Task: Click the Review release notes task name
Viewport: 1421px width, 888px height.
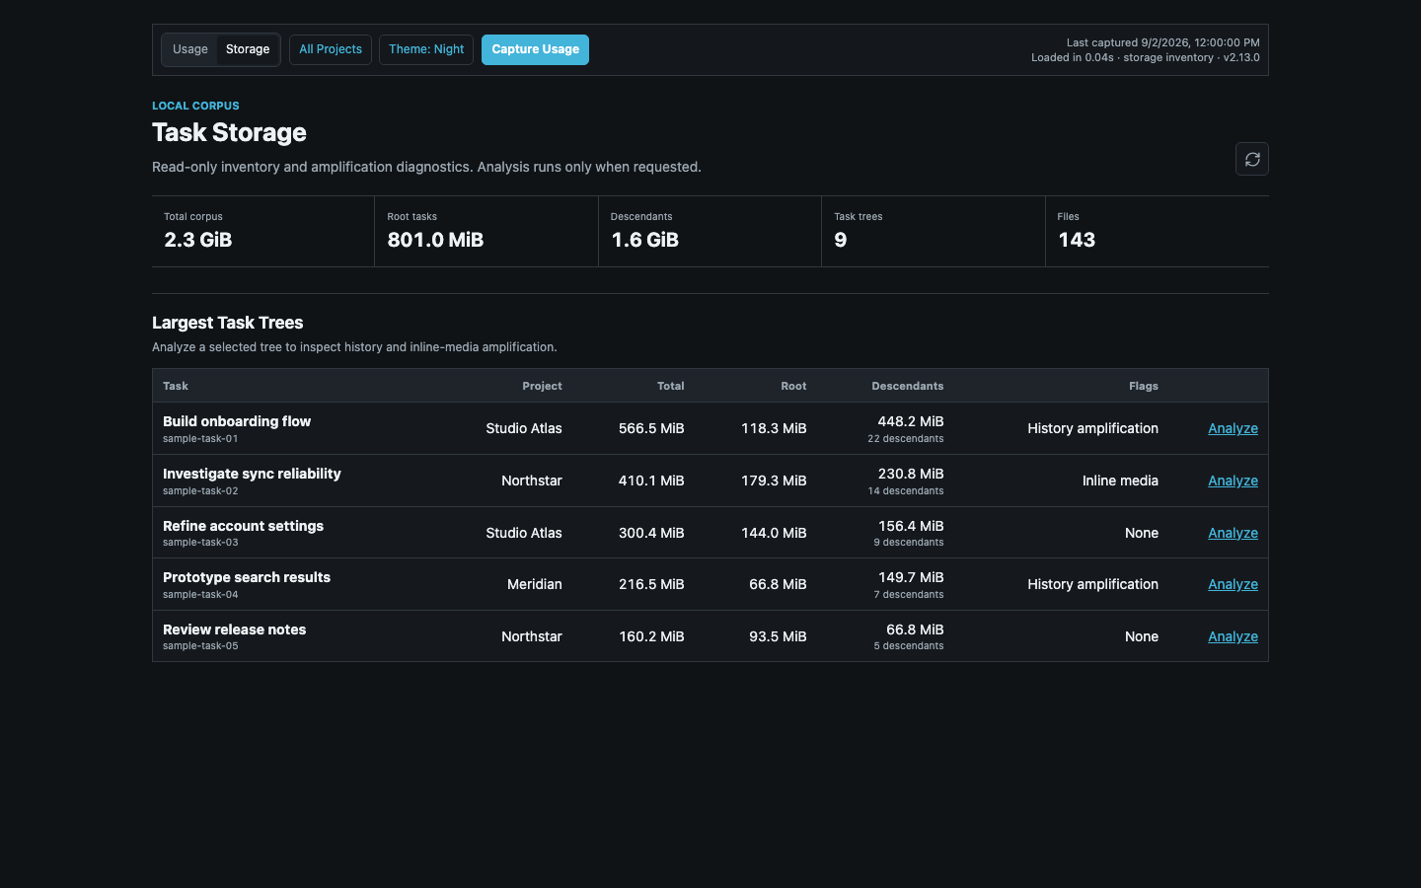Action: (234, 629)
